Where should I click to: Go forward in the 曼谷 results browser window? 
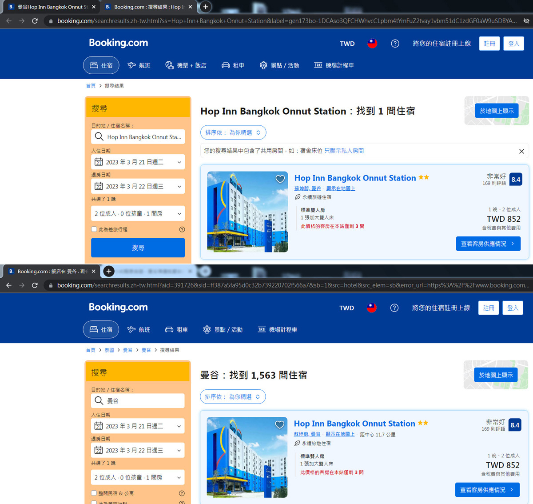(x=22, y=285)
